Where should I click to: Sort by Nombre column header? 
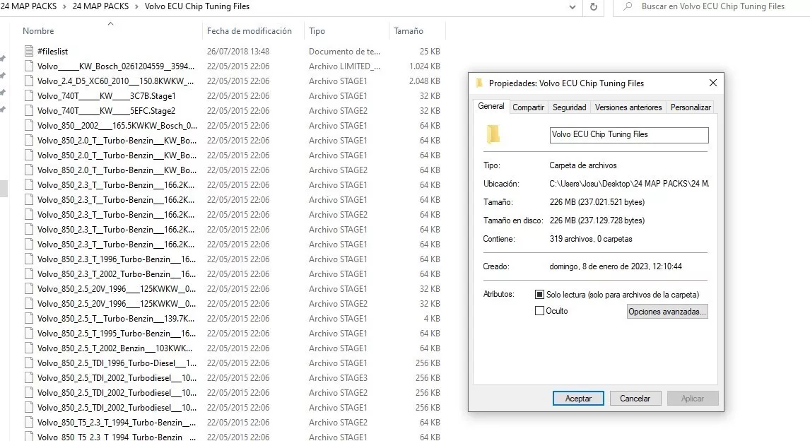(38, 31)
